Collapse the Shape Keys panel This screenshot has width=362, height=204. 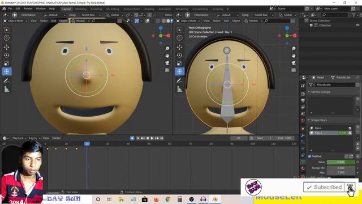coord(309,120)
